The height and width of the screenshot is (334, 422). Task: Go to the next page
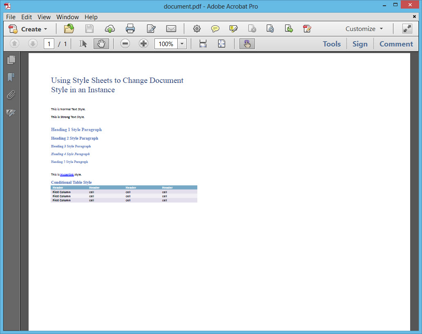coord(33,44)
